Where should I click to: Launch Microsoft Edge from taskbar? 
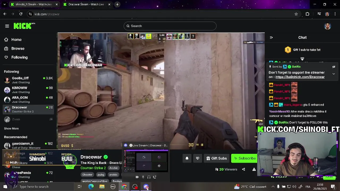(x=91, y=186)
